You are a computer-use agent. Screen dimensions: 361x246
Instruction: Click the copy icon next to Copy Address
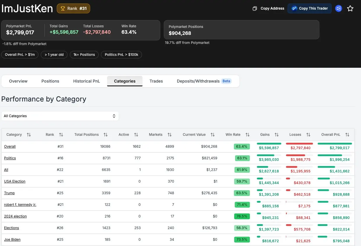(x=255, y=8)
